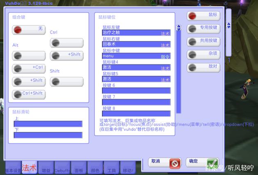Open the 鼠标 (mouse) settings page

coord(203,16)
